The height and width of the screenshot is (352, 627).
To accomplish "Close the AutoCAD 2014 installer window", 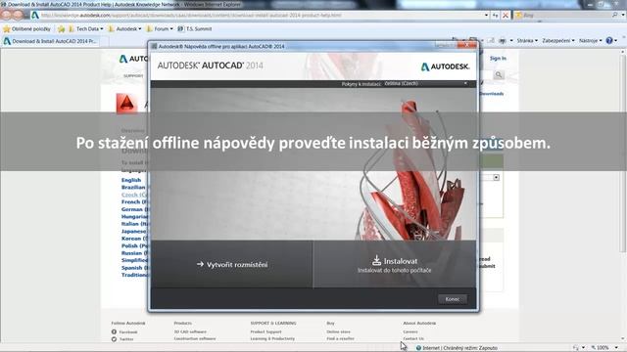I will (x=466, y=46).
